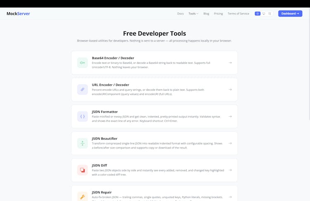Click the JSON Formatter curly braces icon
This screenshot has width=310, height=201.
point(82,116)
